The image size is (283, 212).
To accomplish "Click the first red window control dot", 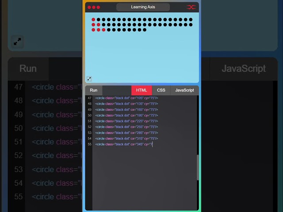I will click(89, 7).
